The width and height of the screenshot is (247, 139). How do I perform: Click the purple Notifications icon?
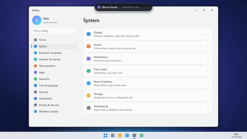pos(89,59)
